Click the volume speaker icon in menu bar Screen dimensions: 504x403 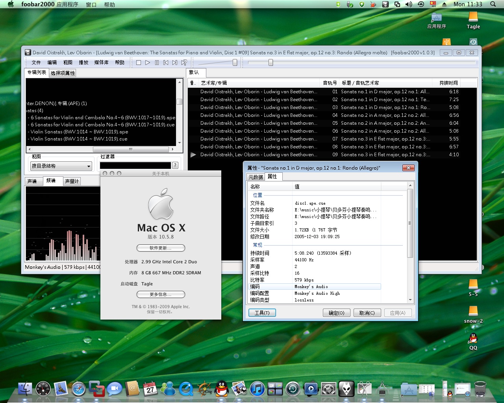click(x=409, y=4)
